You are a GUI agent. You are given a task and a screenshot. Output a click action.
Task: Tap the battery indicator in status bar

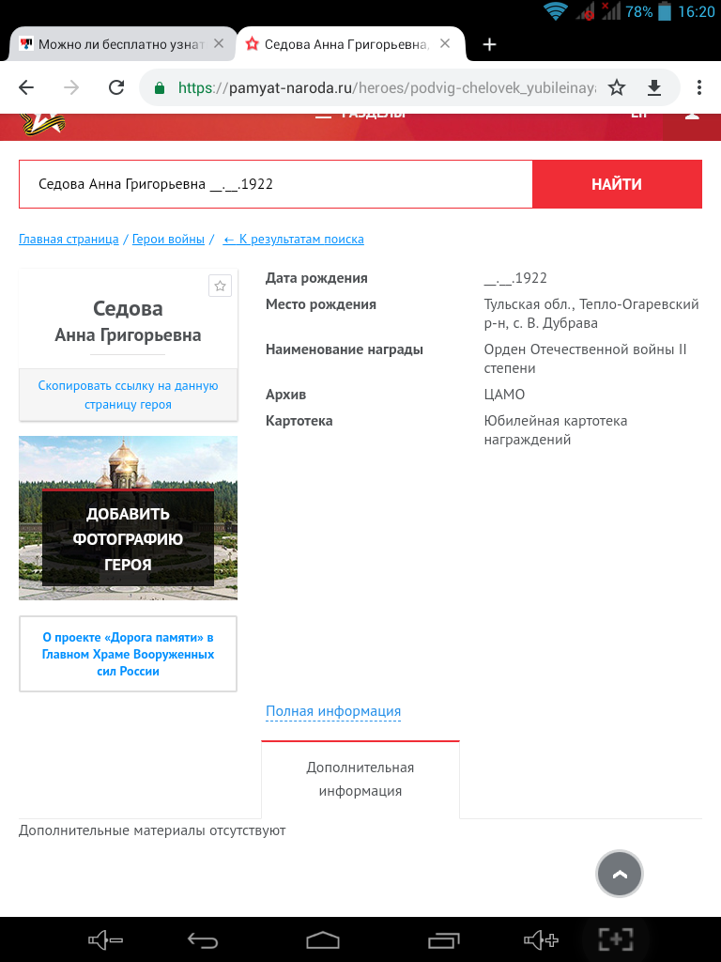pos(664,11)
